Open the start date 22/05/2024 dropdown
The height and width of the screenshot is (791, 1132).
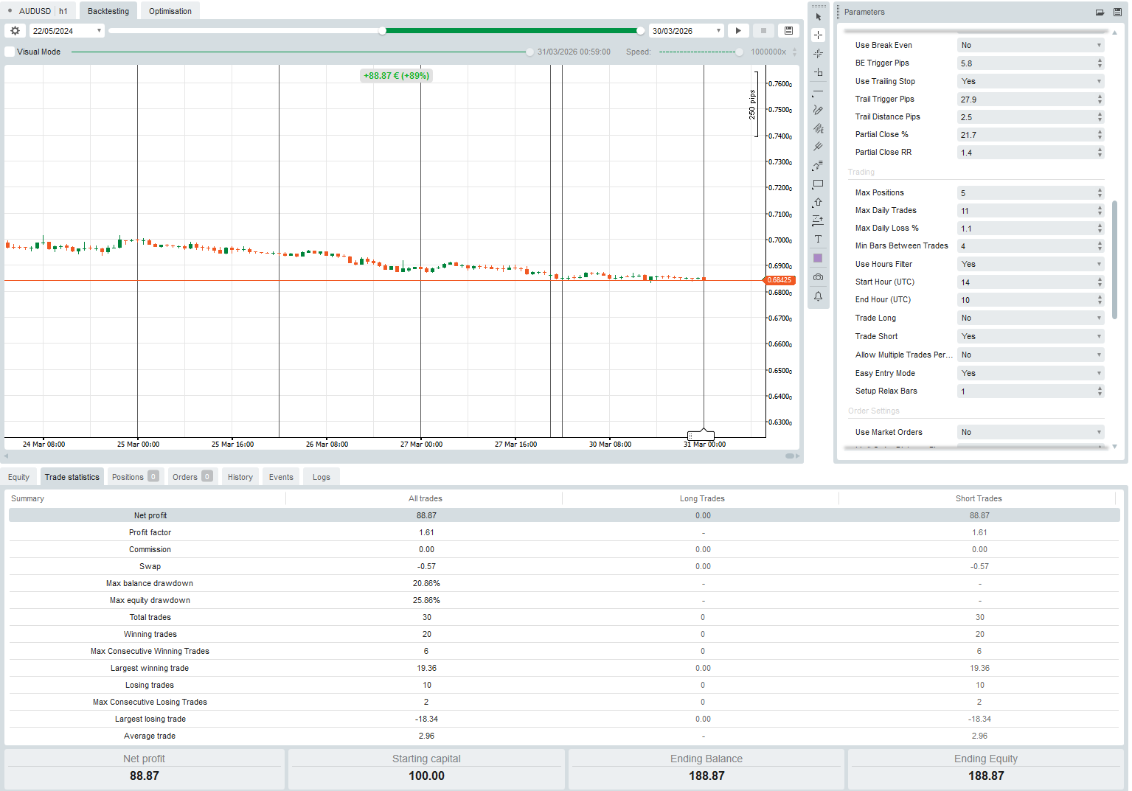tap(100, 30)
